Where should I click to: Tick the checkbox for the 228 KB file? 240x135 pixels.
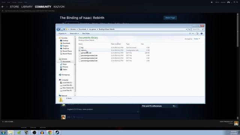(x=79, y=53)
